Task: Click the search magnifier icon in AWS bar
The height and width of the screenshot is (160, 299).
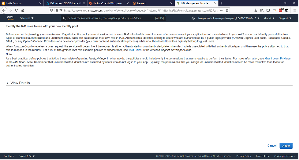Action: pos(64,18)
